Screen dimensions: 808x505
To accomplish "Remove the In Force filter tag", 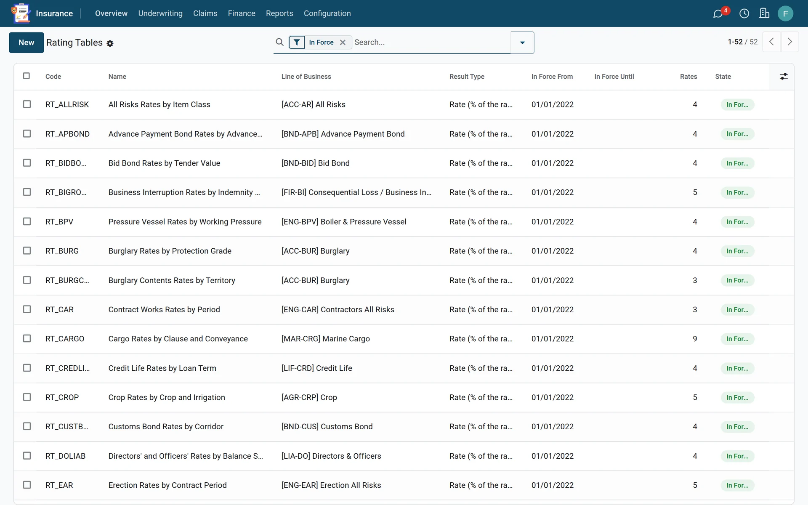I will coord(343,42).
